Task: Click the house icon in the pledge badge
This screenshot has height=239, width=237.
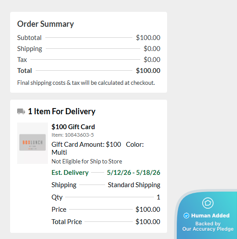Action: pos(208,203)
